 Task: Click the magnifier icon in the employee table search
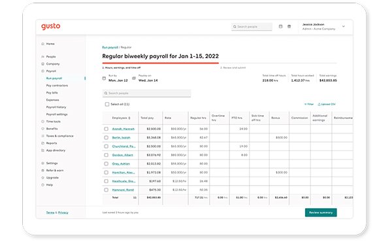click(x=106, y=93)
